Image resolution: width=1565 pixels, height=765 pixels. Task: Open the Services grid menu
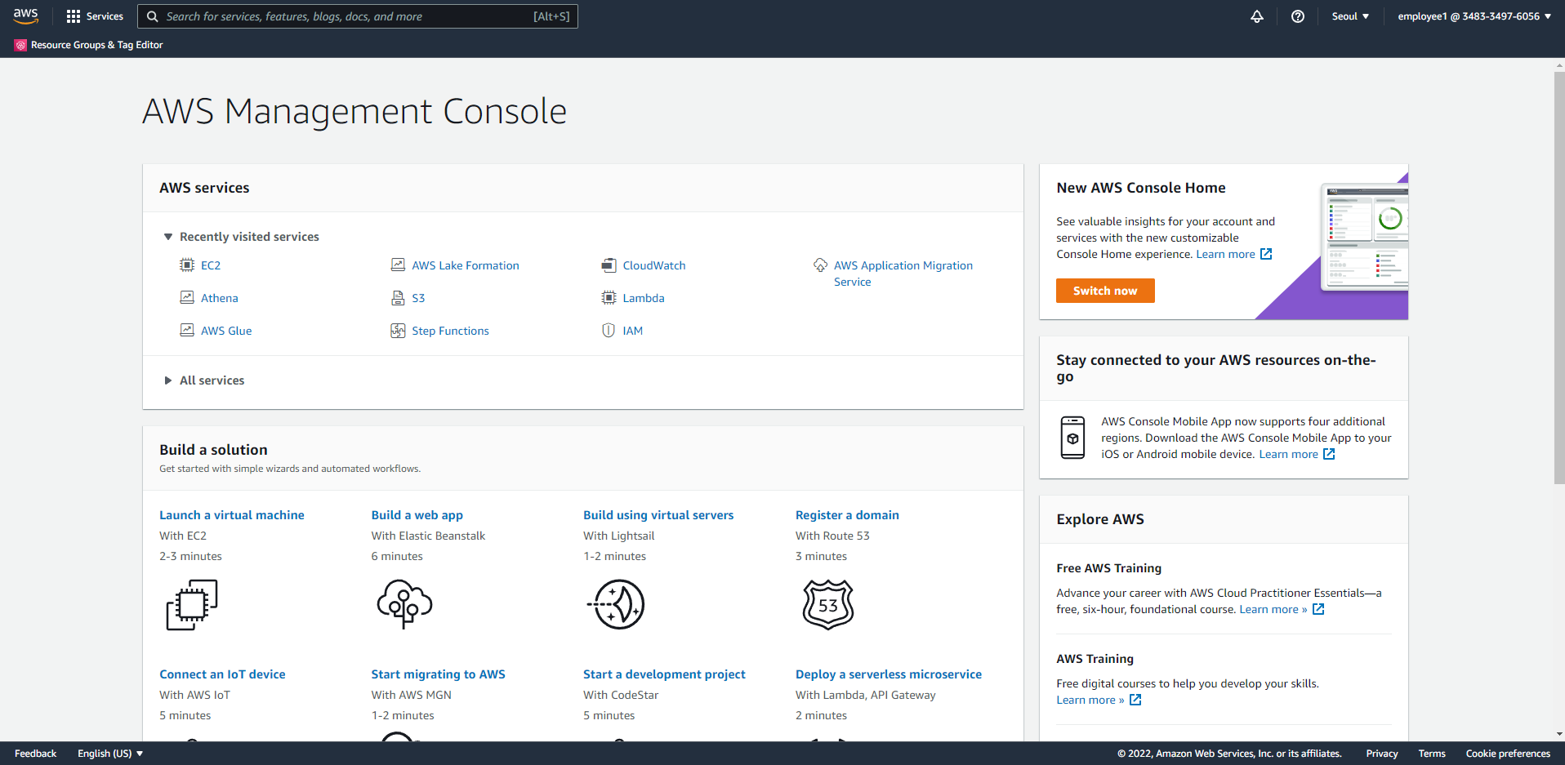pos(95,16)
